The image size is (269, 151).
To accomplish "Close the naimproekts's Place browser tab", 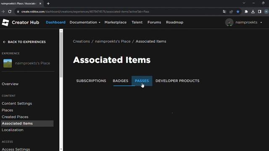I will (x=40, y=3).
